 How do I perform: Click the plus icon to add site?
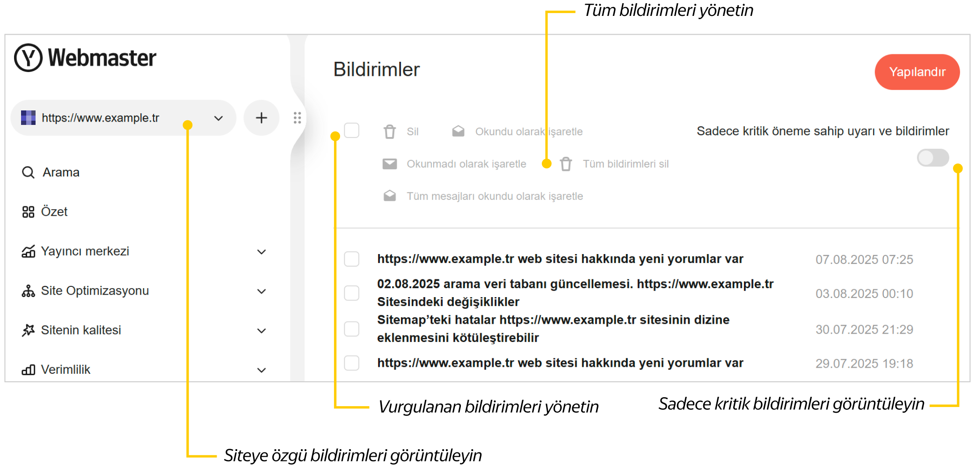261,118
